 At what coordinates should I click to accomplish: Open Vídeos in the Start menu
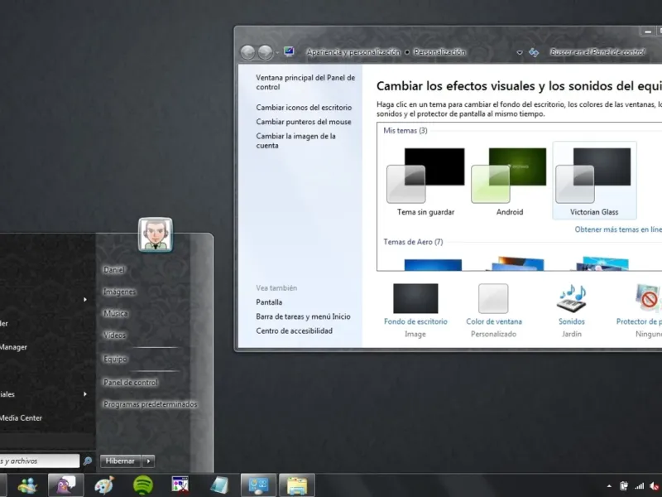click(x=114, y=335)
